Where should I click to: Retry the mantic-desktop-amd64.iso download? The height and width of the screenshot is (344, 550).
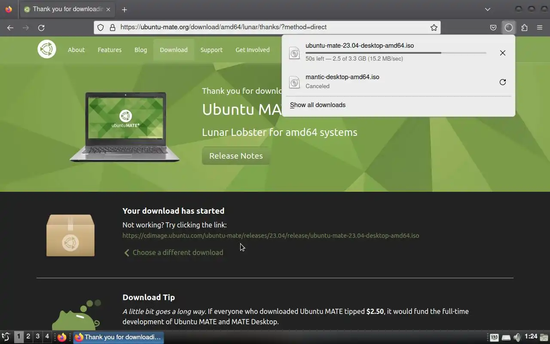503,82
